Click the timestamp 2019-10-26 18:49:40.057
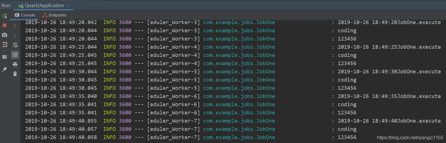Screen dimensions: 446x143 [61, 129]
